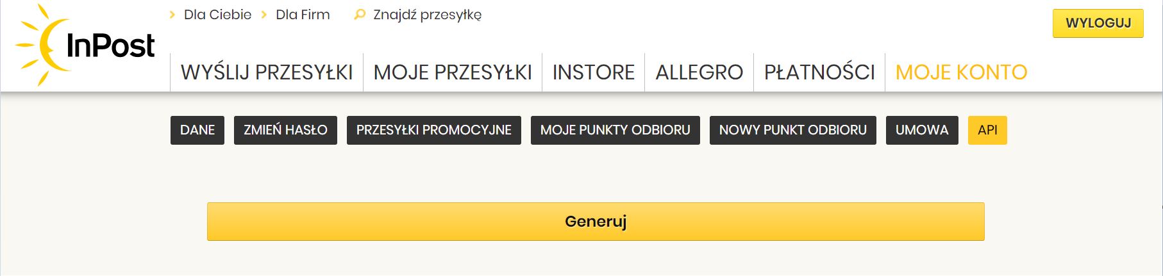Open the ALLEGRO section
This screenshot has width=1163, height=276.
[x=699, y=72]
